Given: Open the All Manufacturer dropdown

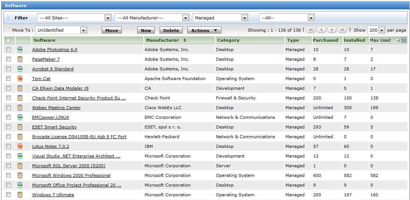Looking at the screenshot, I should click(152, 18).
